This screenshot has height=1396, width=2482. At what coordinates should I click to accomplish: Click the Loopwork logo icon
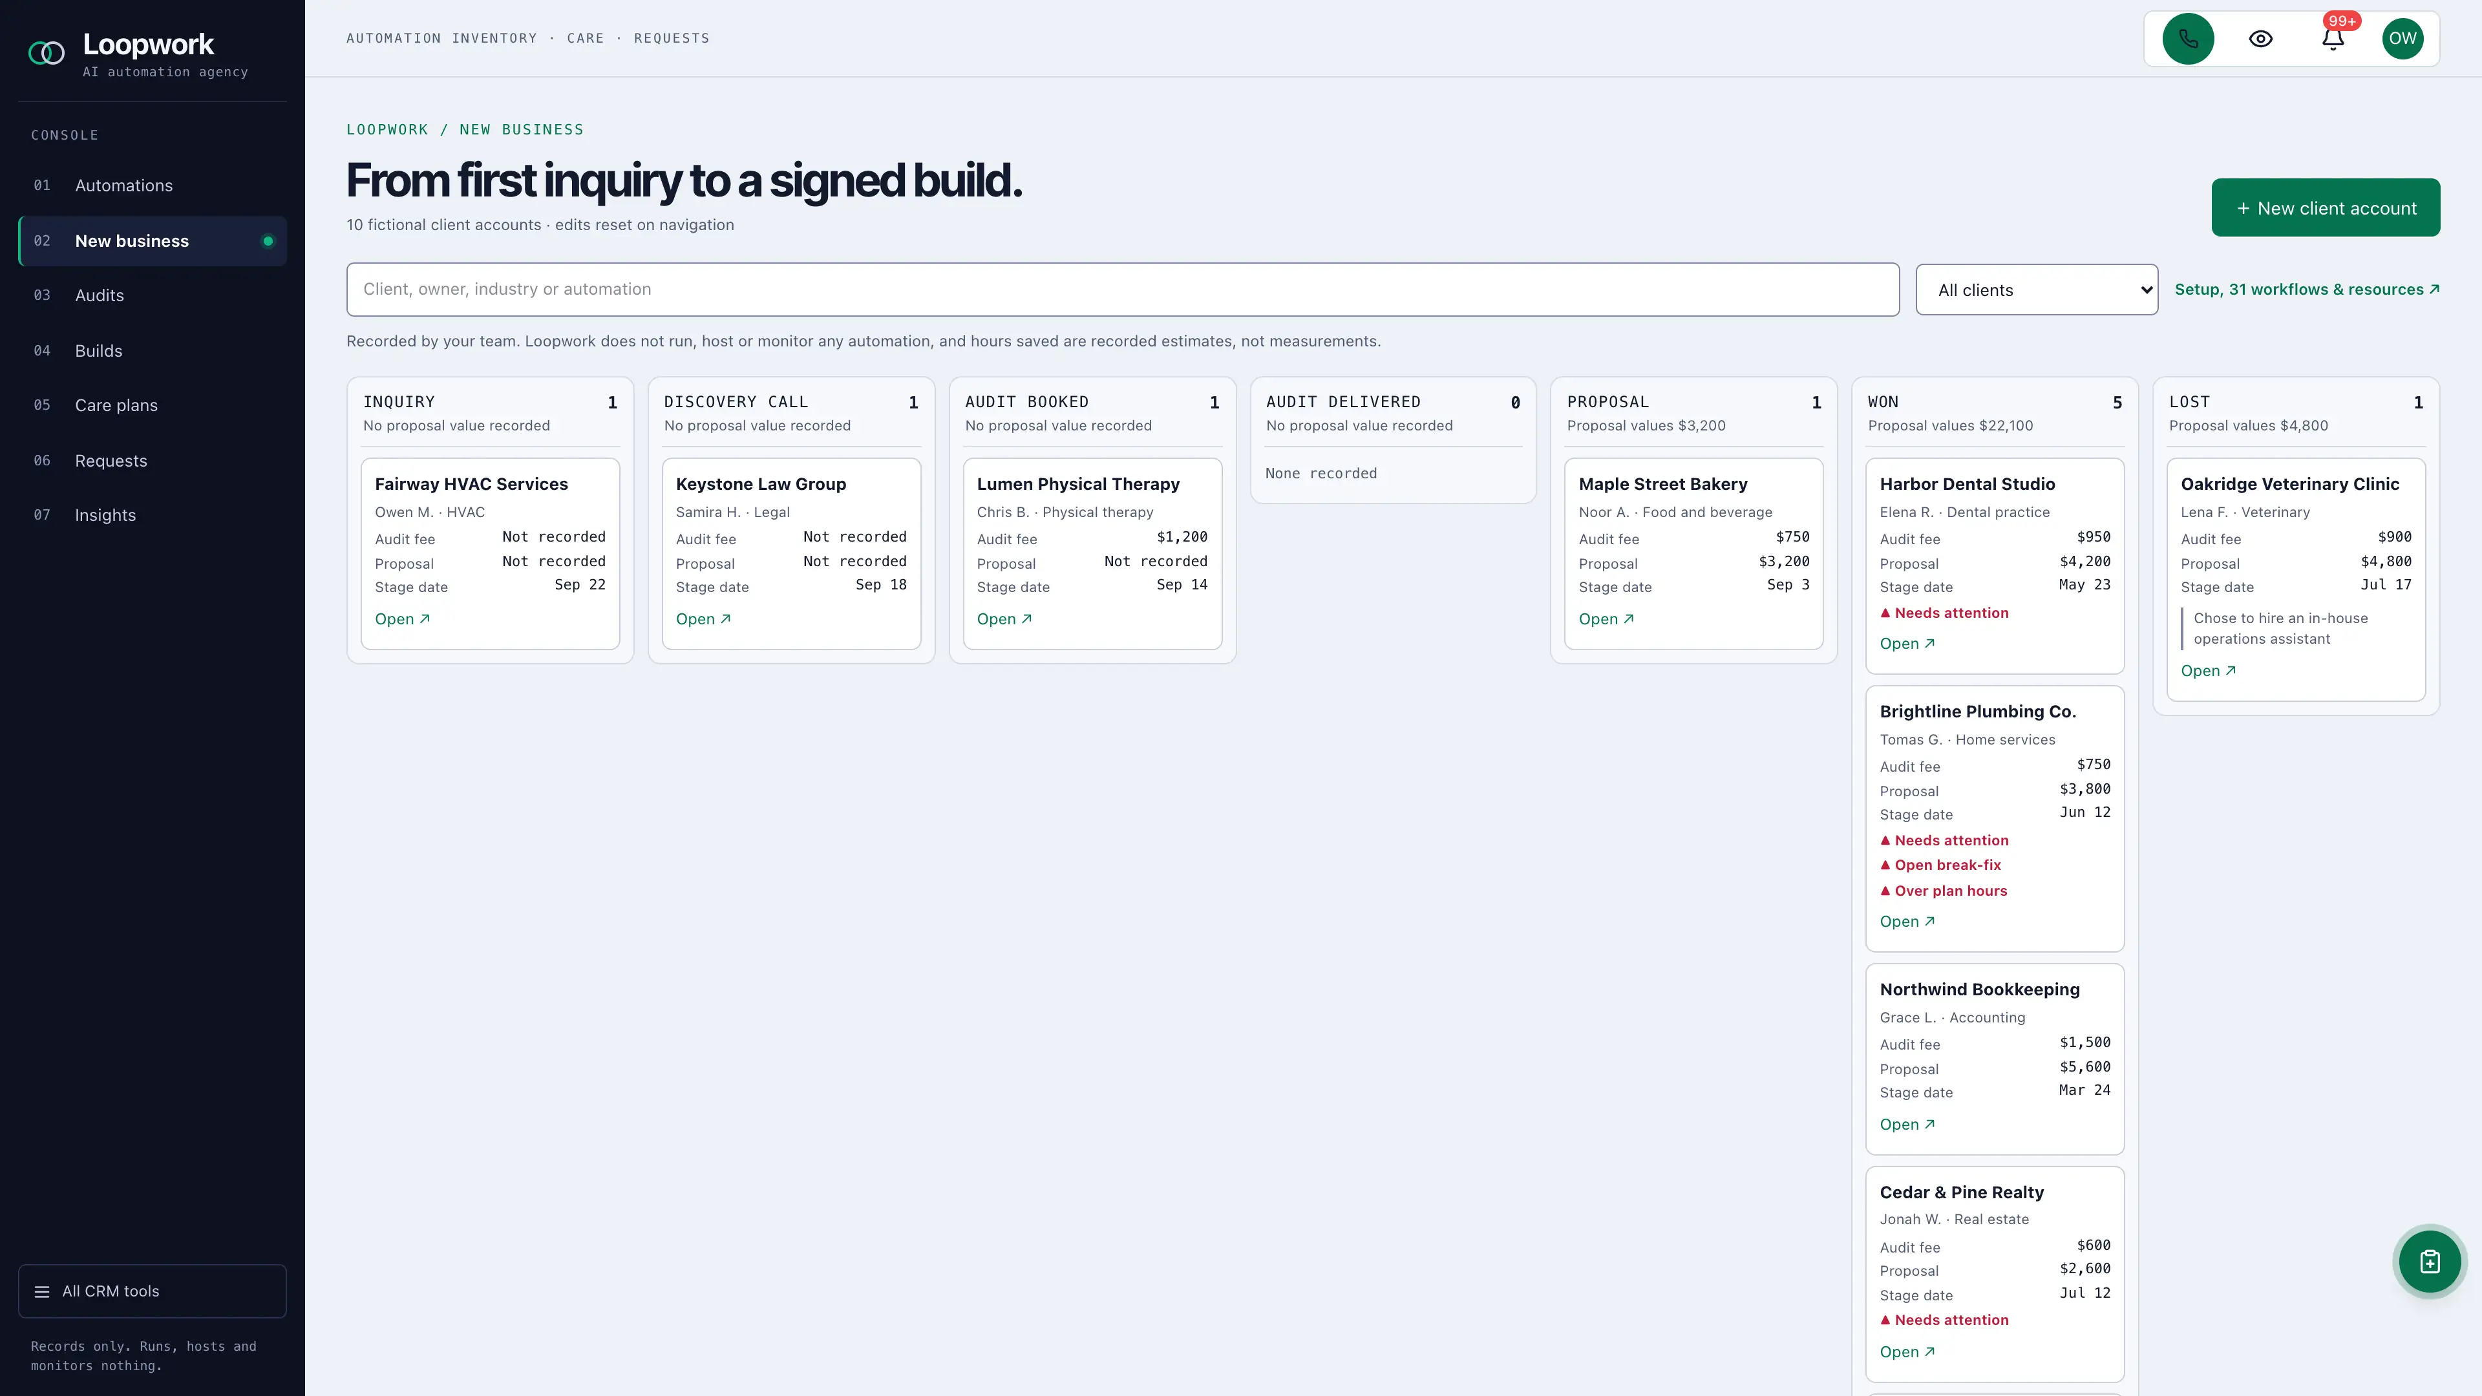tap(47, 53)
